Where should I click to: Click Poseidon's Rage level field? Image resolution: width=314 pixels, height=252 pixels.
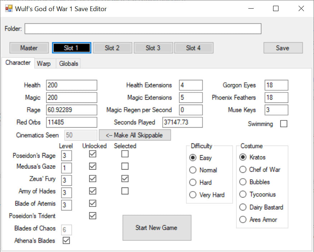coord(66,156)
